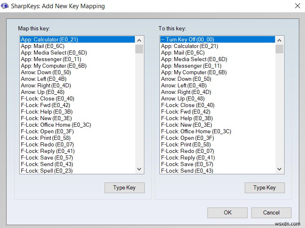Select F-Lock: Open in Map this key list

(x=77, y=132)
